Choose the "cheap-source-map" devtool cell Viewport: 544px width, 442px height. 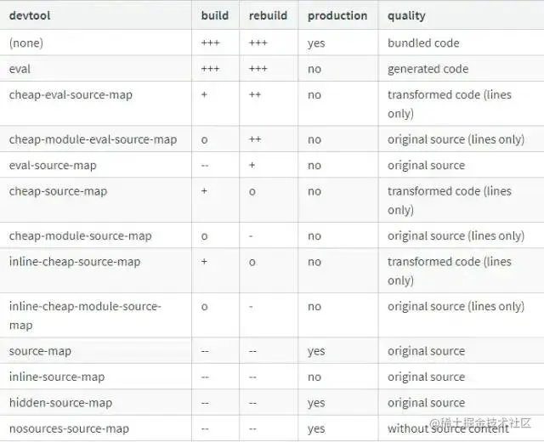[58, 191]
